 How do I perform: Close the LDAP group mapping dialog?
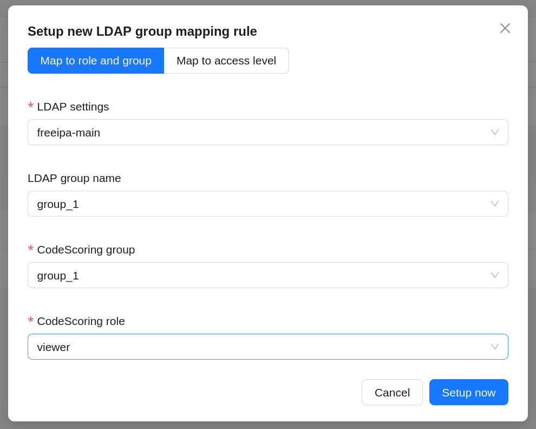505,28
